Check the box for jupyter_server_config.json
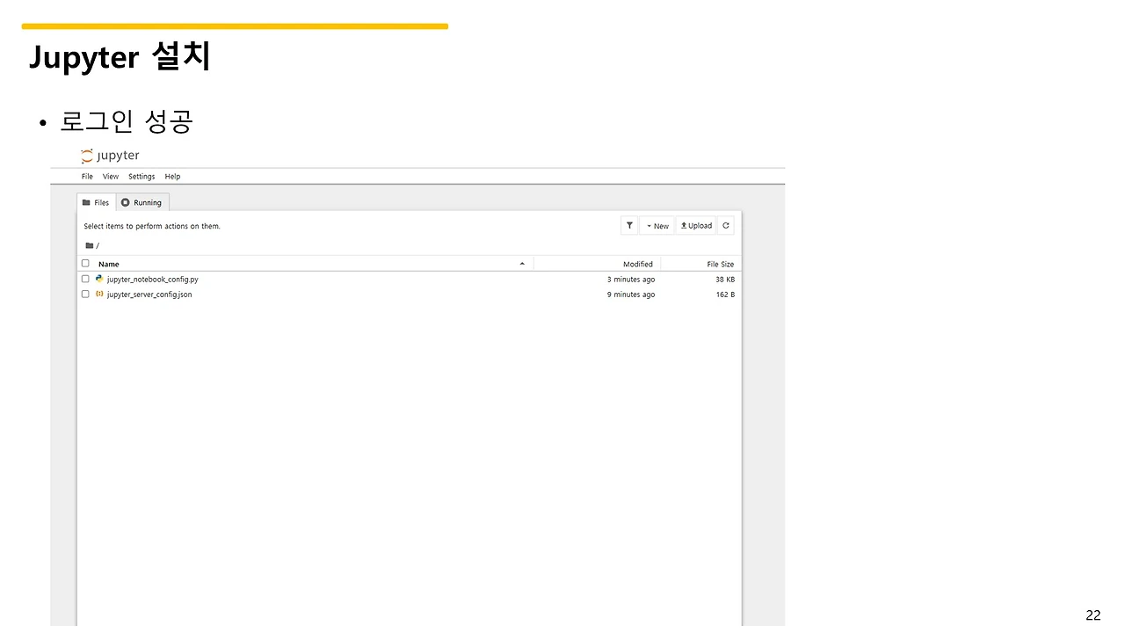 coord(85,294)
